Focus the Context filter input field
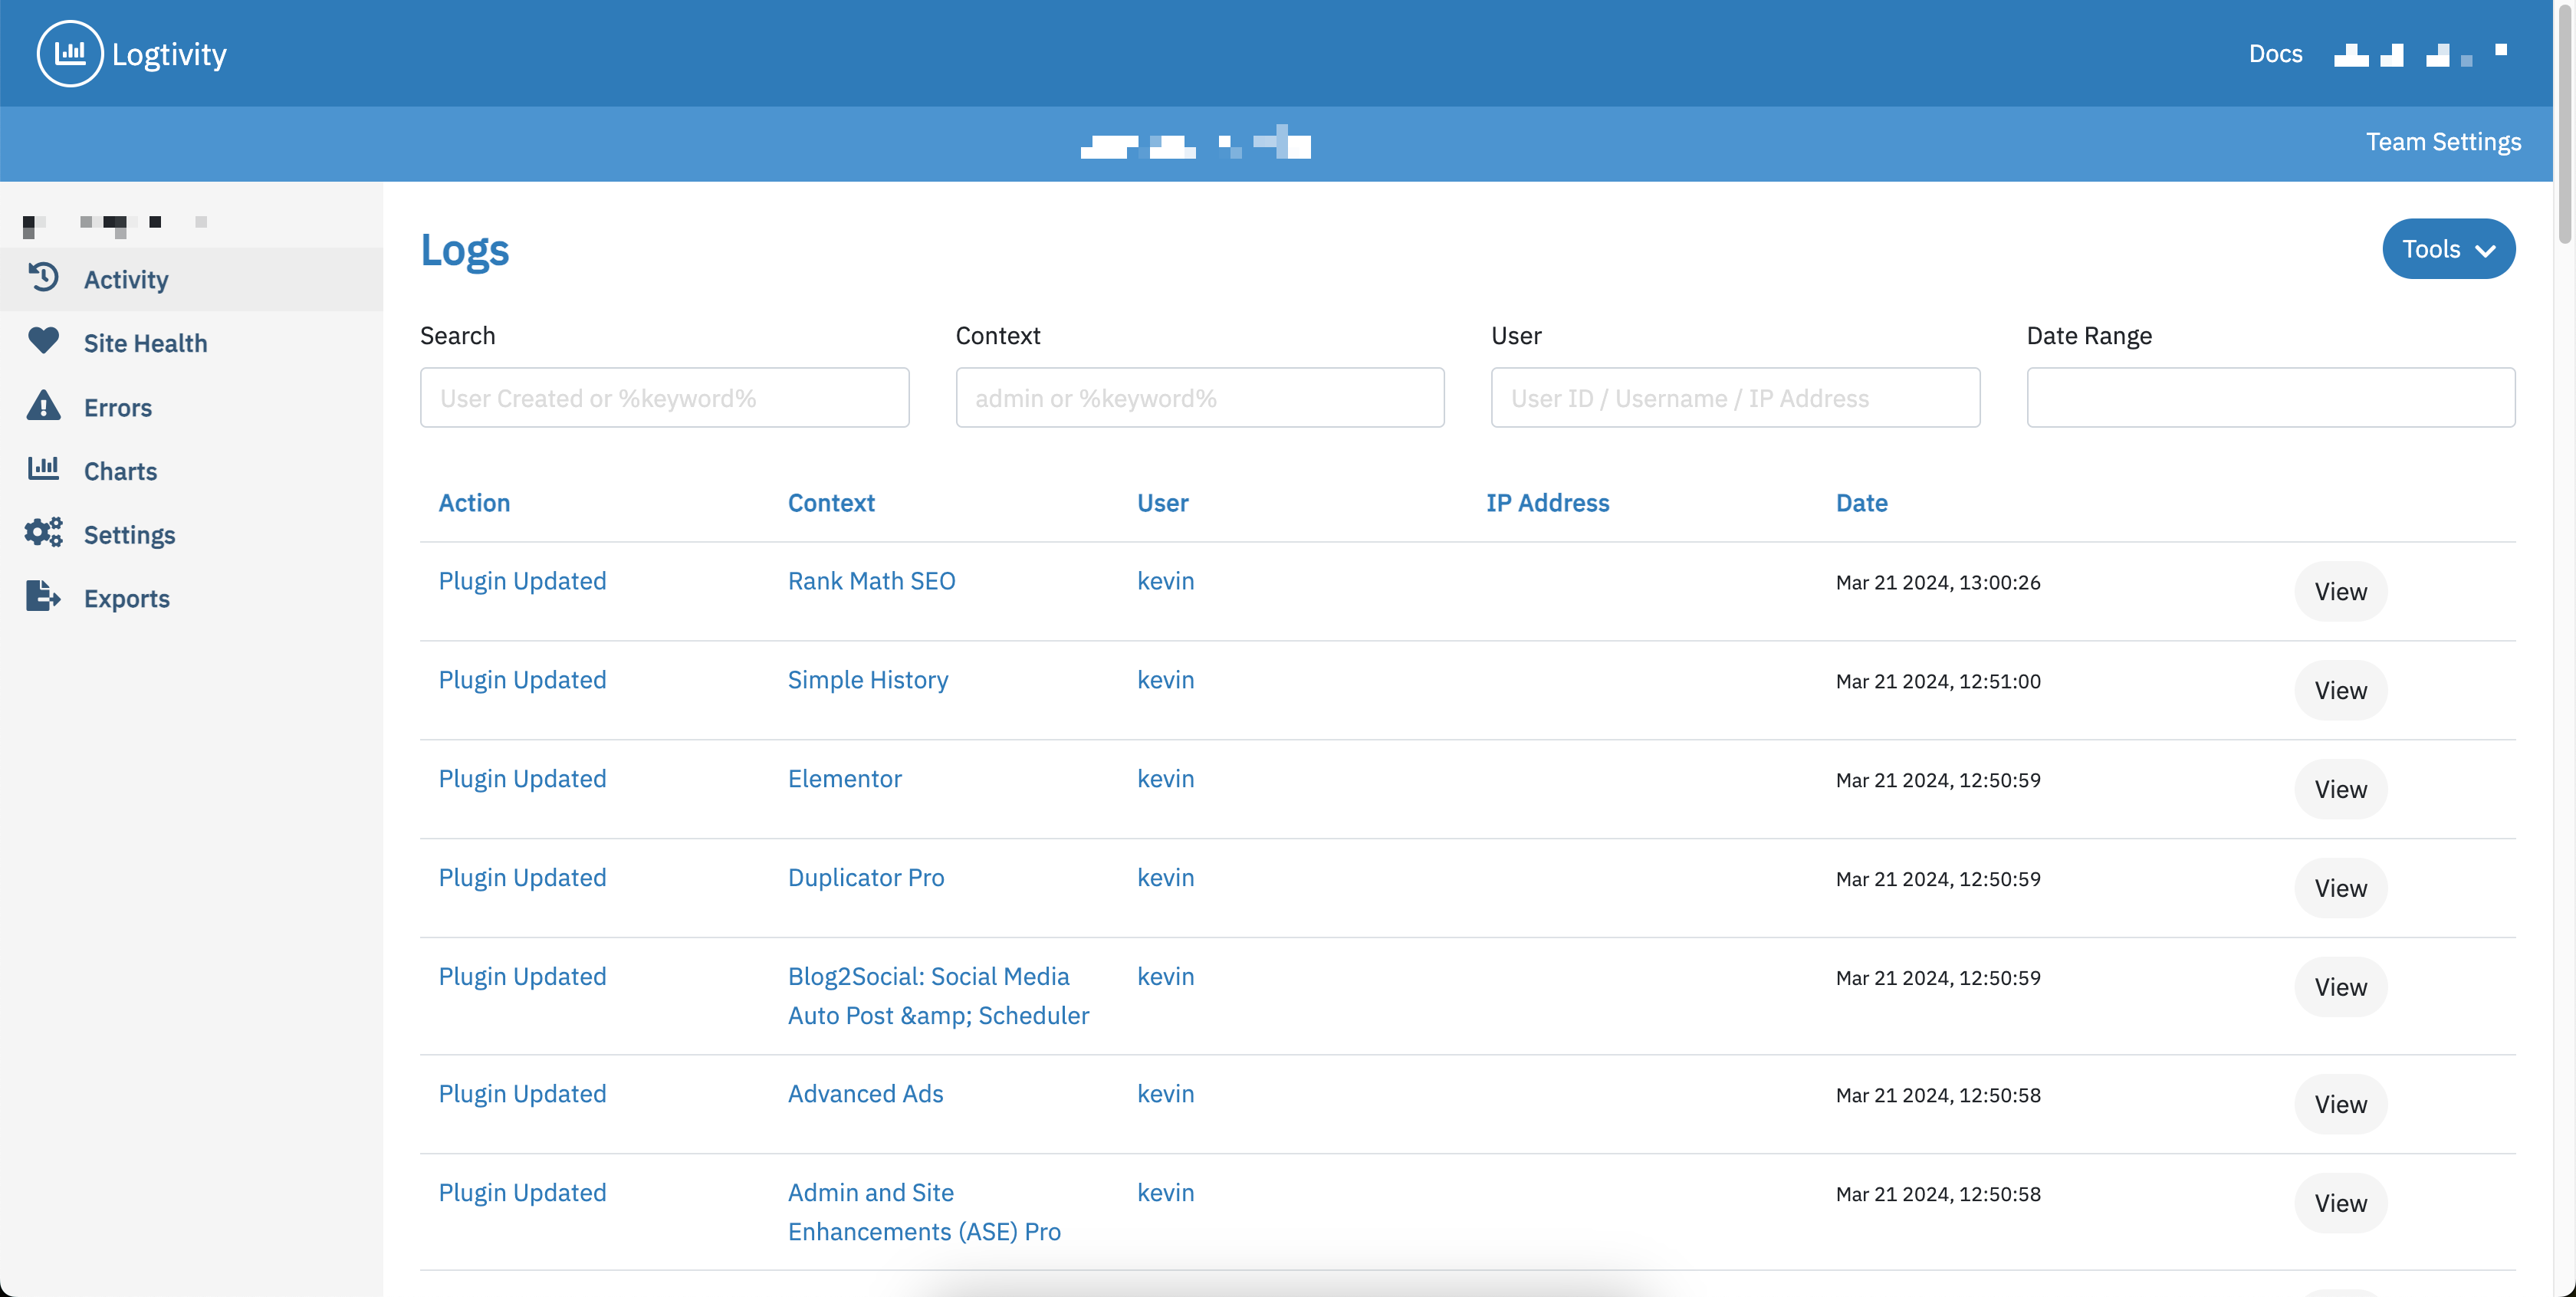 coord(1199,397)
